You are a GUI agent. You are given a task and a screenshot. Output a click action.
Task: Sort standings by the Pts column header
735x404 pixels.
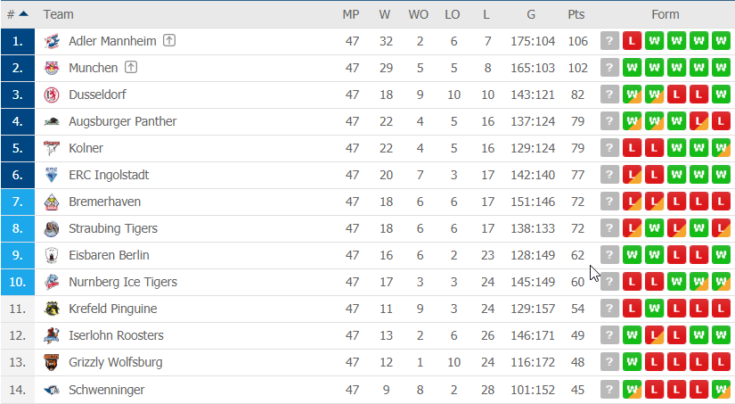[x=576, y=14]
